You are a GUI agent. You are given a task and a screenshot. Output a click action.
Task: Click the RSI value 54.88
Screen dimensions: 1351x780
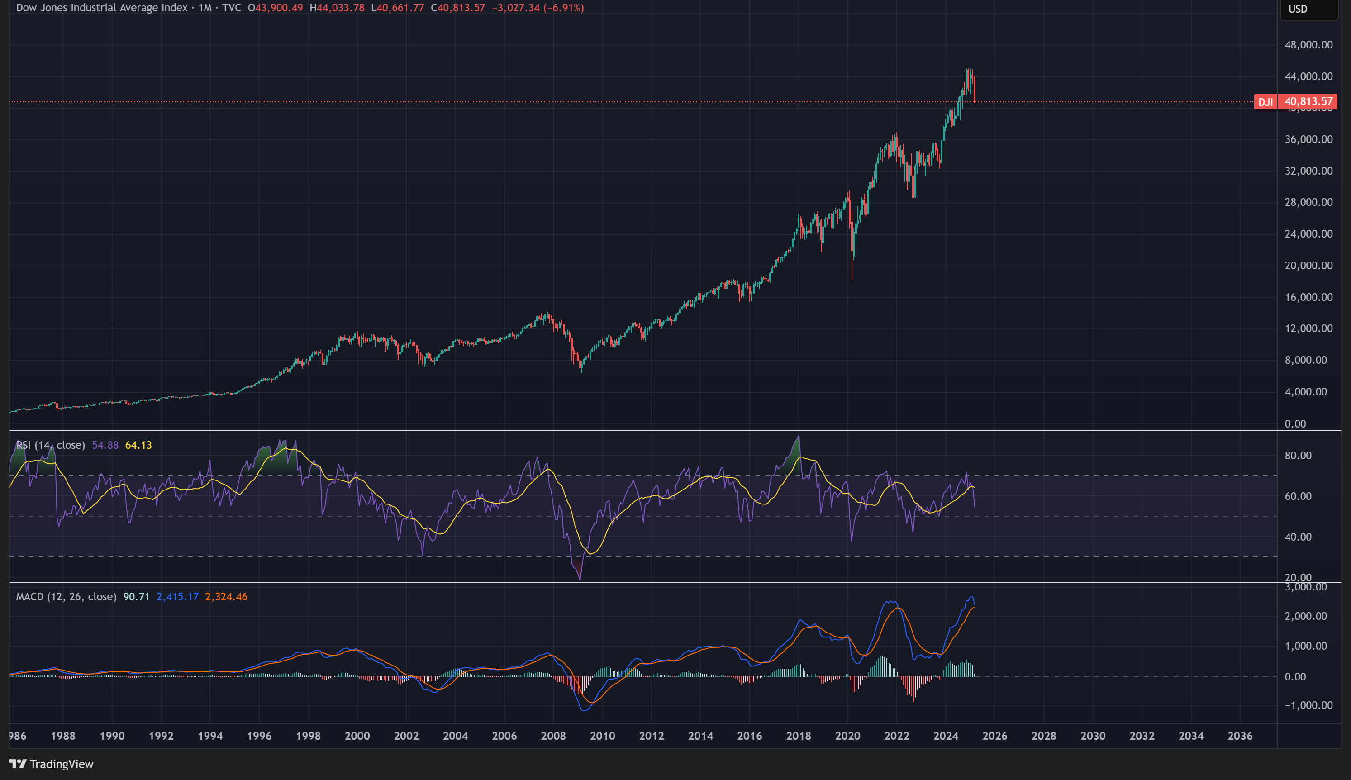(105, 445)
